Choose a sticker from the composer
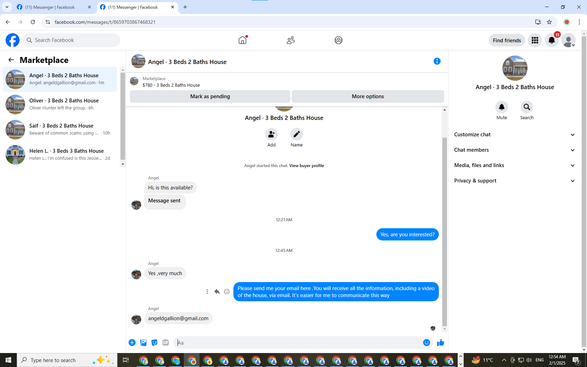This screenshot has width=587, height=367. [154, 343]
